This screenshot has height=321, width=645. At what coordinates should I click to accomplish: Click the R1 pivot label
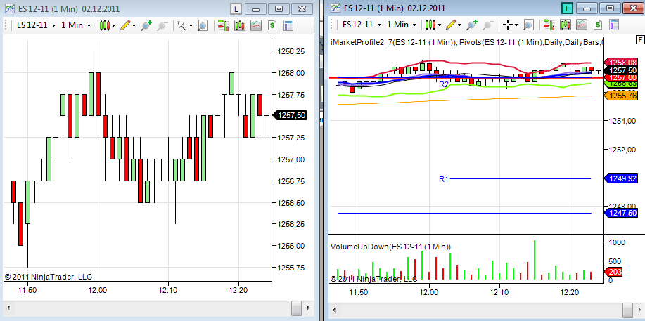pyautogui.click(x=443, y=179)
